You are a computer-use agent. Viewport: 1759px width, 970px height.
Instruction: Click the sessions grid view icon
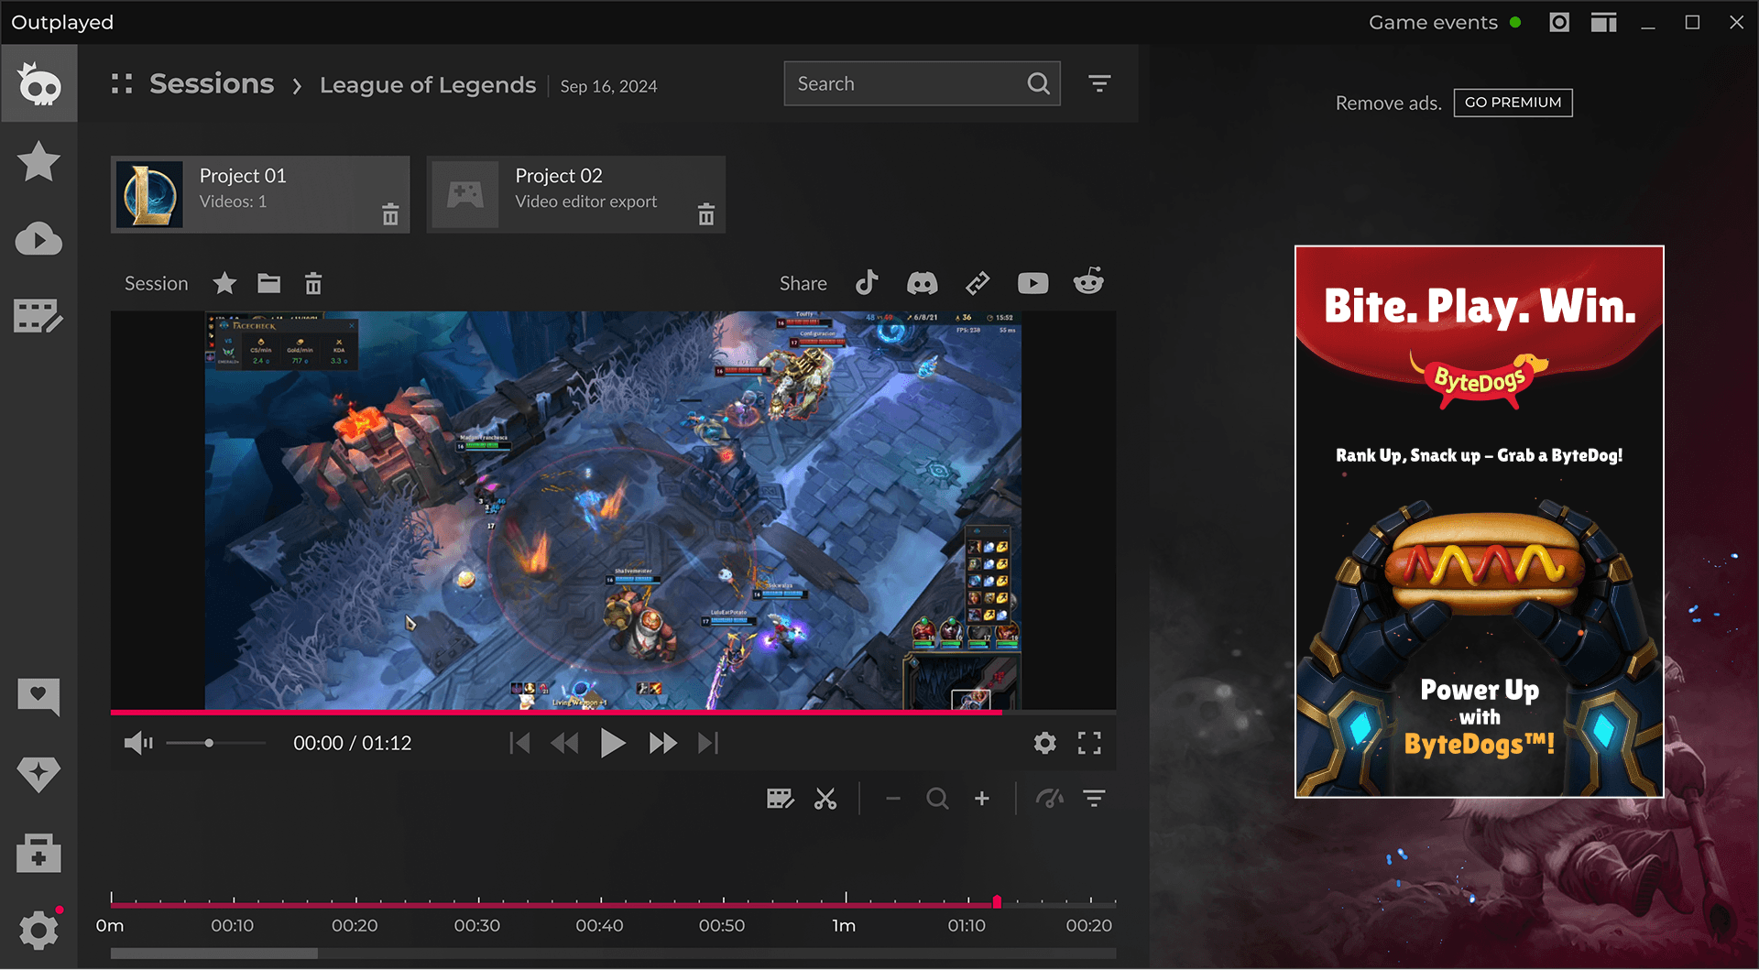[122, 84]
